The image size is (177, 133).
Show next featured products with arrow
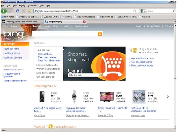[x=168, y=96]
